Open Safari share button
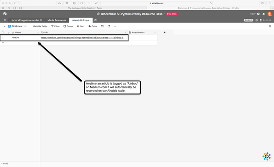The width and height of the screenshot is (274, 167). (x=270, y=3)
